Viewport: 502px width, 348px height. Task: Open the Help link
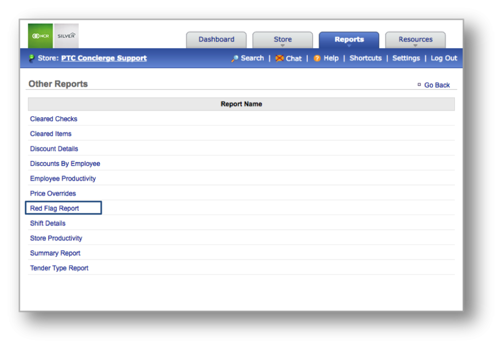pyautogui.click(x=331, y=58)
